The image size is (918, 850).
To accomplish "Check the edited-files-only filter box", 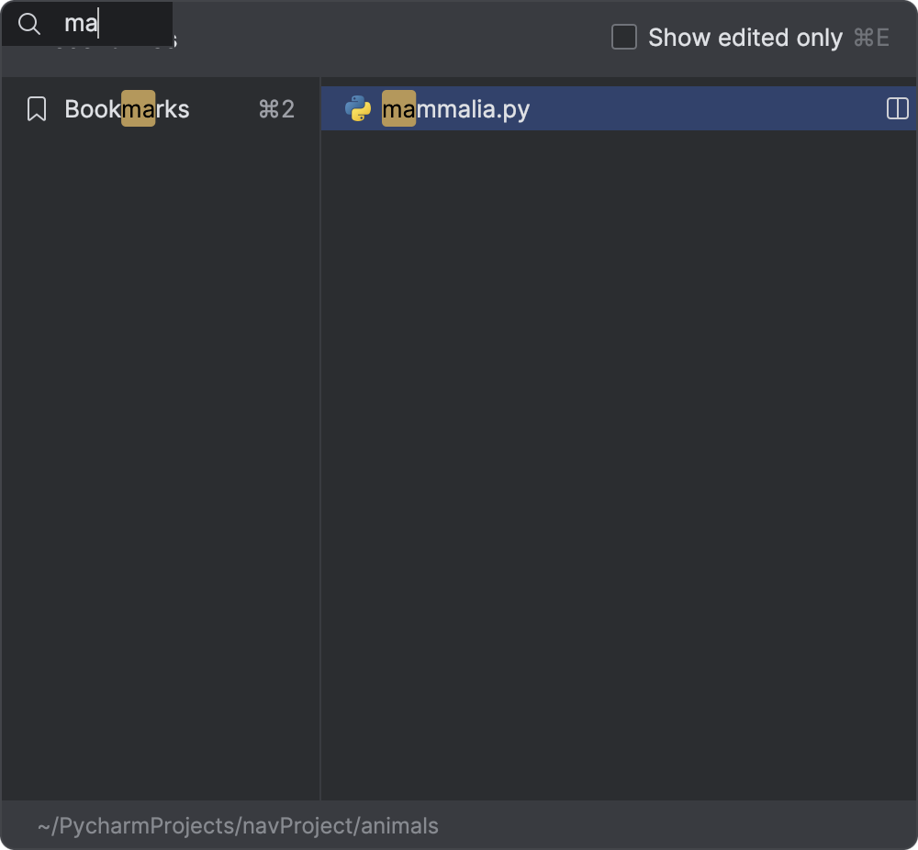I will tap(623, 37).
